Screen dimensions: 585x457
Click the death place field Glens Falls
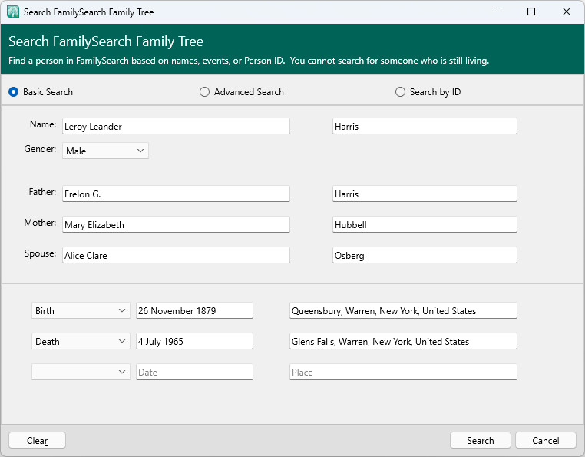tap(403, 341)
